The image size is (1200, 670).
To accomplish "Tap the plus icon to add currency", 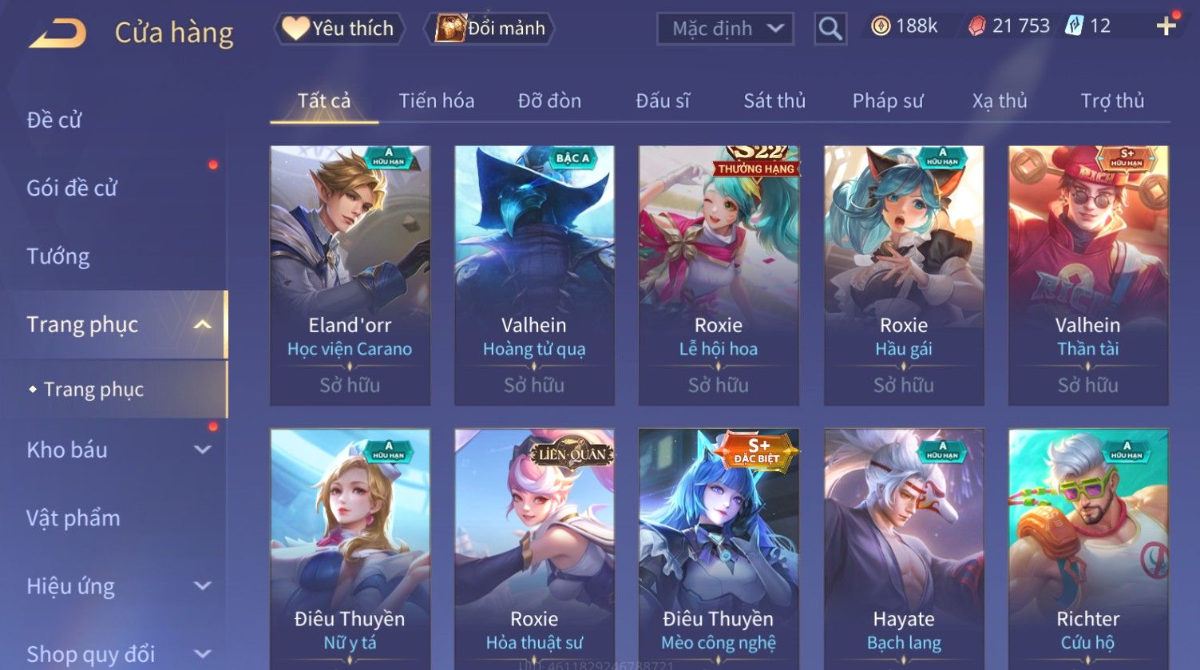I will [x=1166, y=26].
